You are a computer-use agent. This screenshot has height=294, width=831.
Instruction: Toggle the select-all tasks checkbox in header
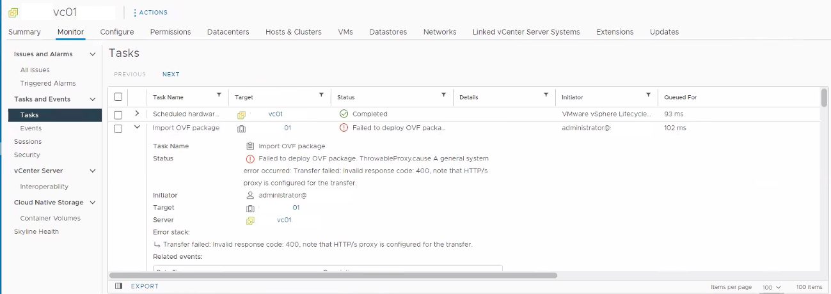coord(118,97)
